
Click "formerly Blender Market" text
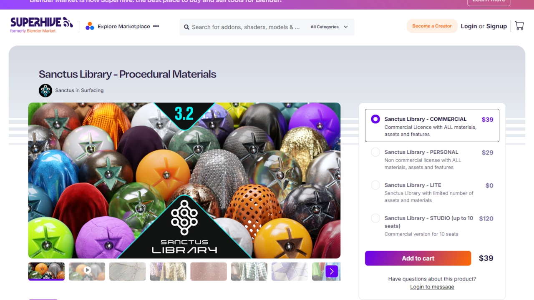[x=33, y=31]
